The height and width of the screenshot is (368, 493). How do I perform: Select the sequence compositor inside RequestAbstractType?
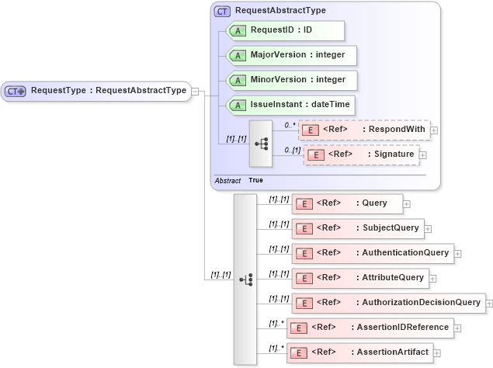[x=261, y=144]
